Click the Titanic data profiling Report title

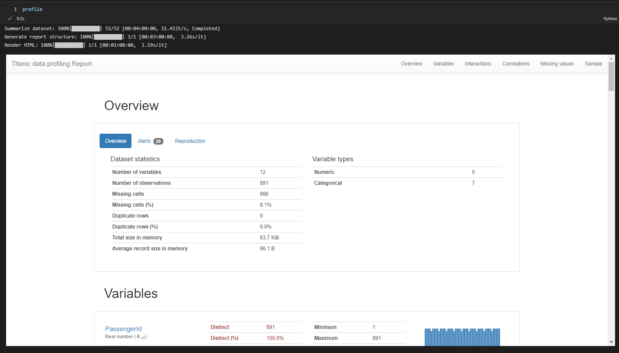tap(51, 63)
